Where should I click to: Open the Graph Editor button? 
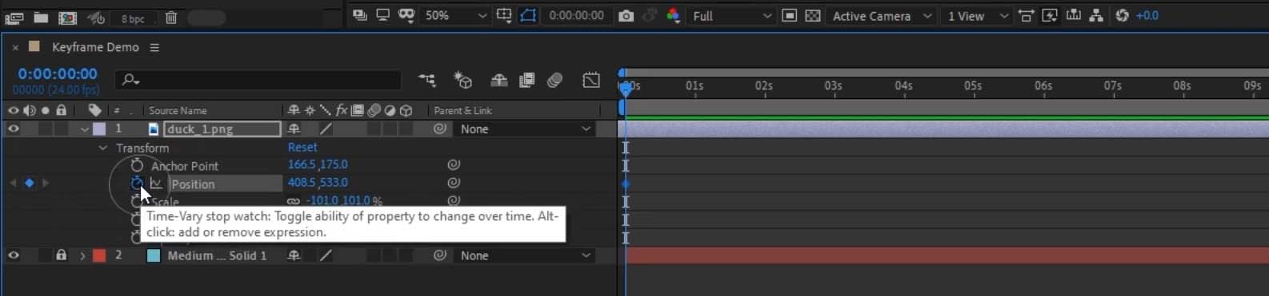coord(591,80)
